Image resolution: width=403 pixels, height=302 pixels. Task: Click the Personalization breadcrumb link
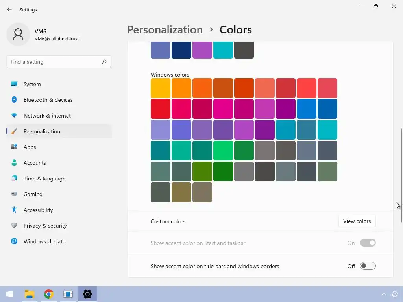165,30
